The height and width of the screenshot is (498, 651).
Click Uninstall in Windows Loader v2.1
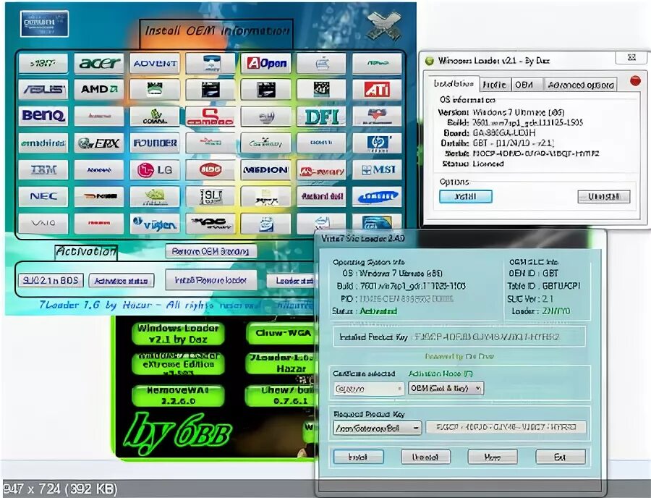click(x=604, y=196)
